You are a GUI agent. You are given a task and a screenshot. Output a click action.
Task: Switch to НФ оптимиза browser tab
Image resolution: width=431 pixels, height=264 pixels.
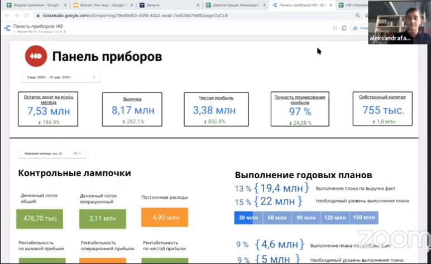[353, 5]
